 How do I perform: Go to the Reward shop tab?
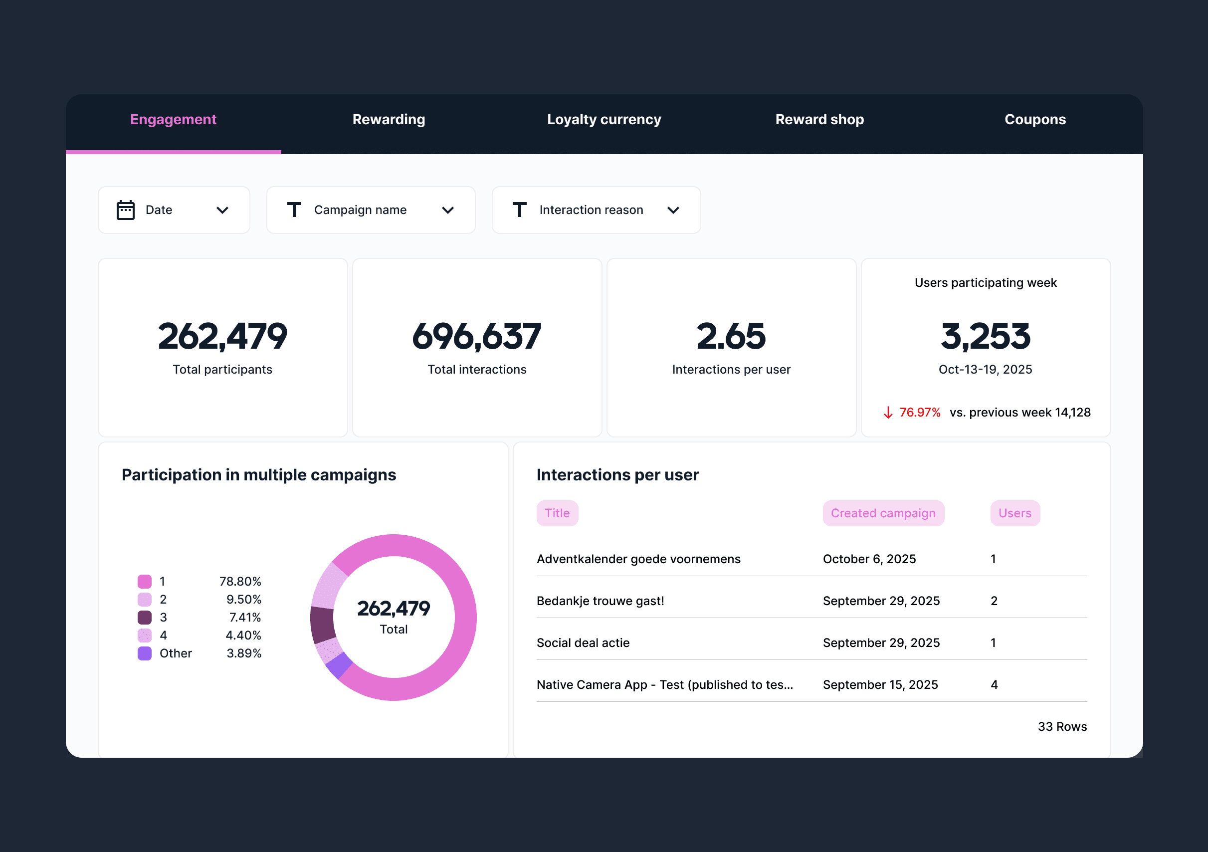(819, 119)
